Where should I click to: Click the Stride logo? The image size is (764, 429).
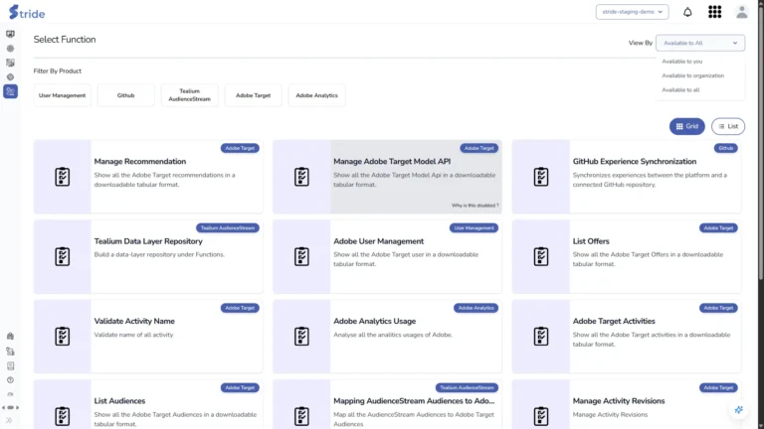pyautogui.click(x=27, y=12)
